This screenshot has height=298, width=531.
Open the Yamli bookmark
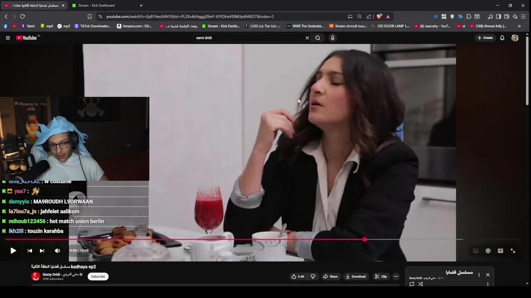[x=28, y=26]
